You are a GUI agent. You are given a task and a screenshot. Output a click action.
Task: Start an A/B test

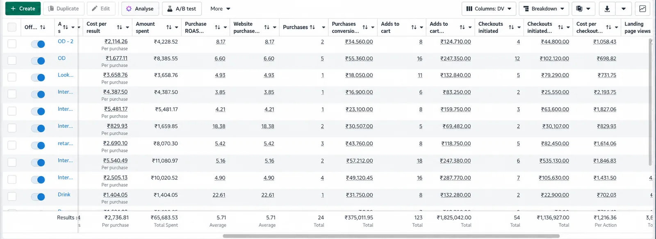pyautogui.click(x=182, y=9)
